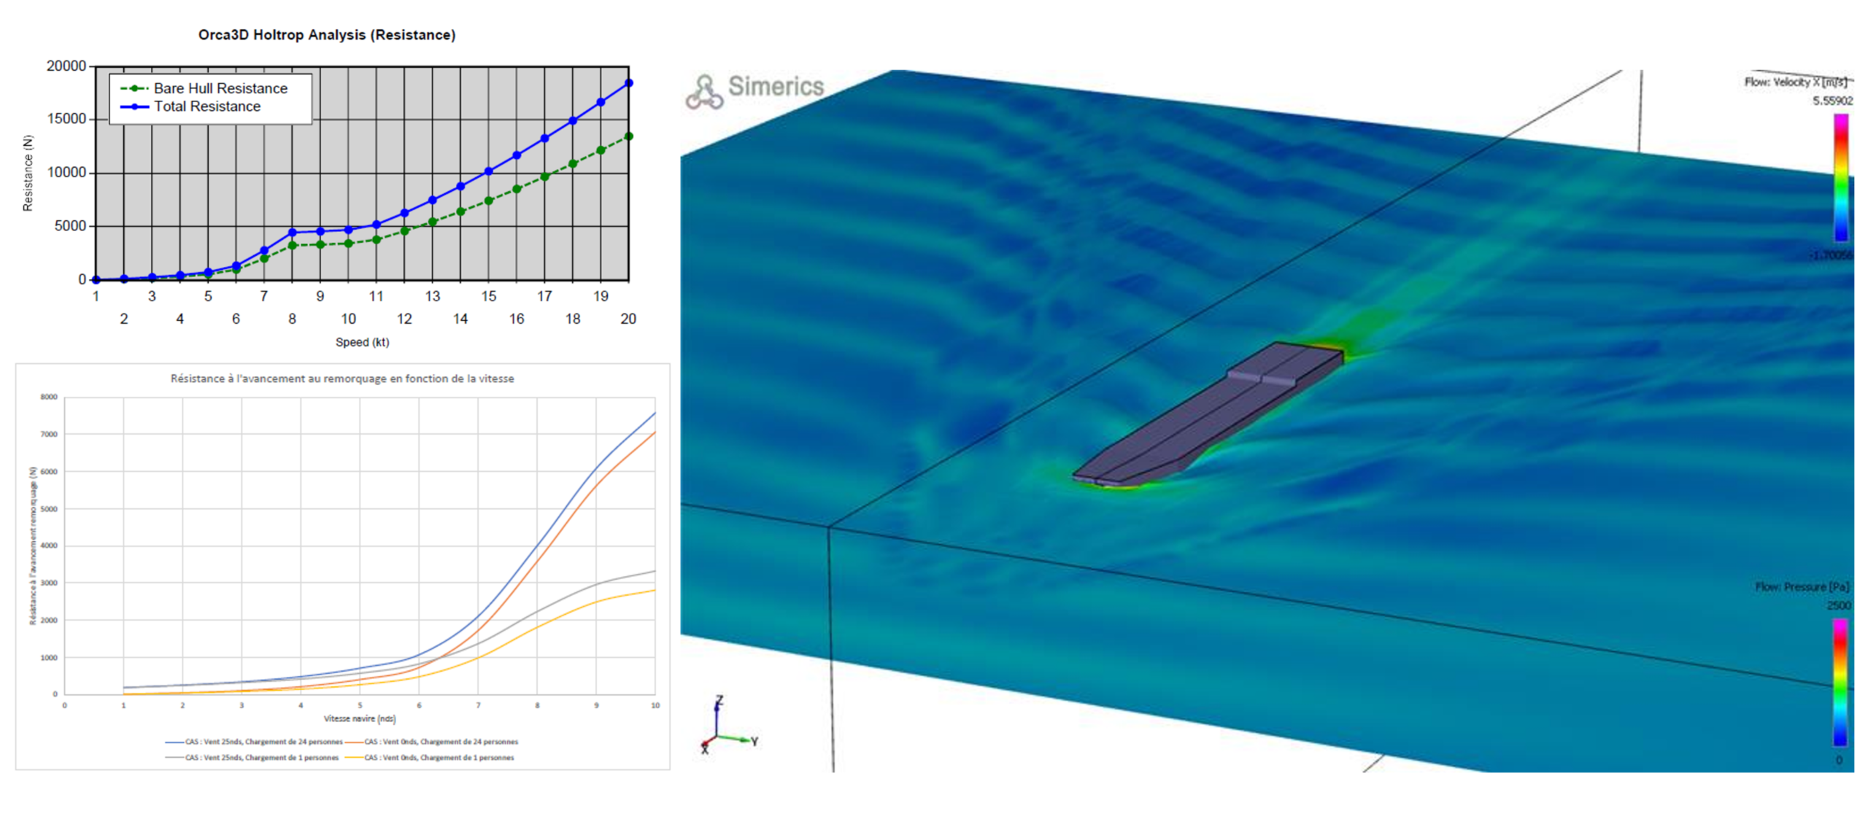This screenshot has width=1868, height=819.
Task: Click the Speed (kt) axis label
Action: pos(362,342)
